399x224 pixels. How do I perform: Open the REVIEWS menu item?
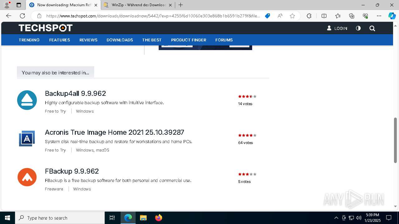tap(89, 40)
